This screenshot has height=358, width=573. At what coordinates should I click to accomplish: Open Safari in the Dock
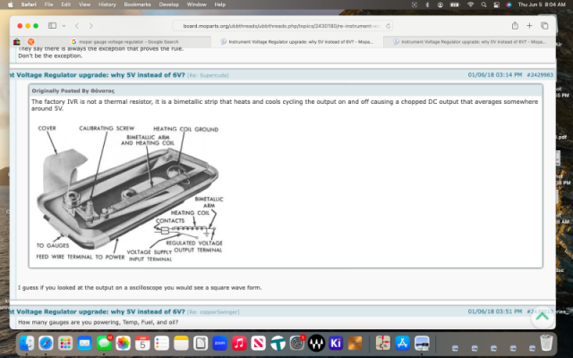tap(46, 344)
